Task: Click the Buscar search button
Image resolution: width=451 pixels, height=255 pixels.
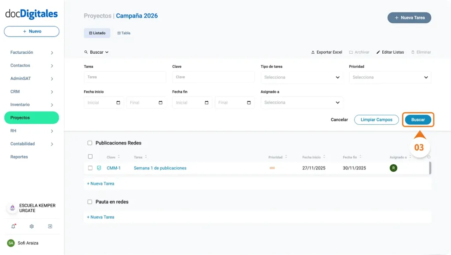Action: coord(418,119)
